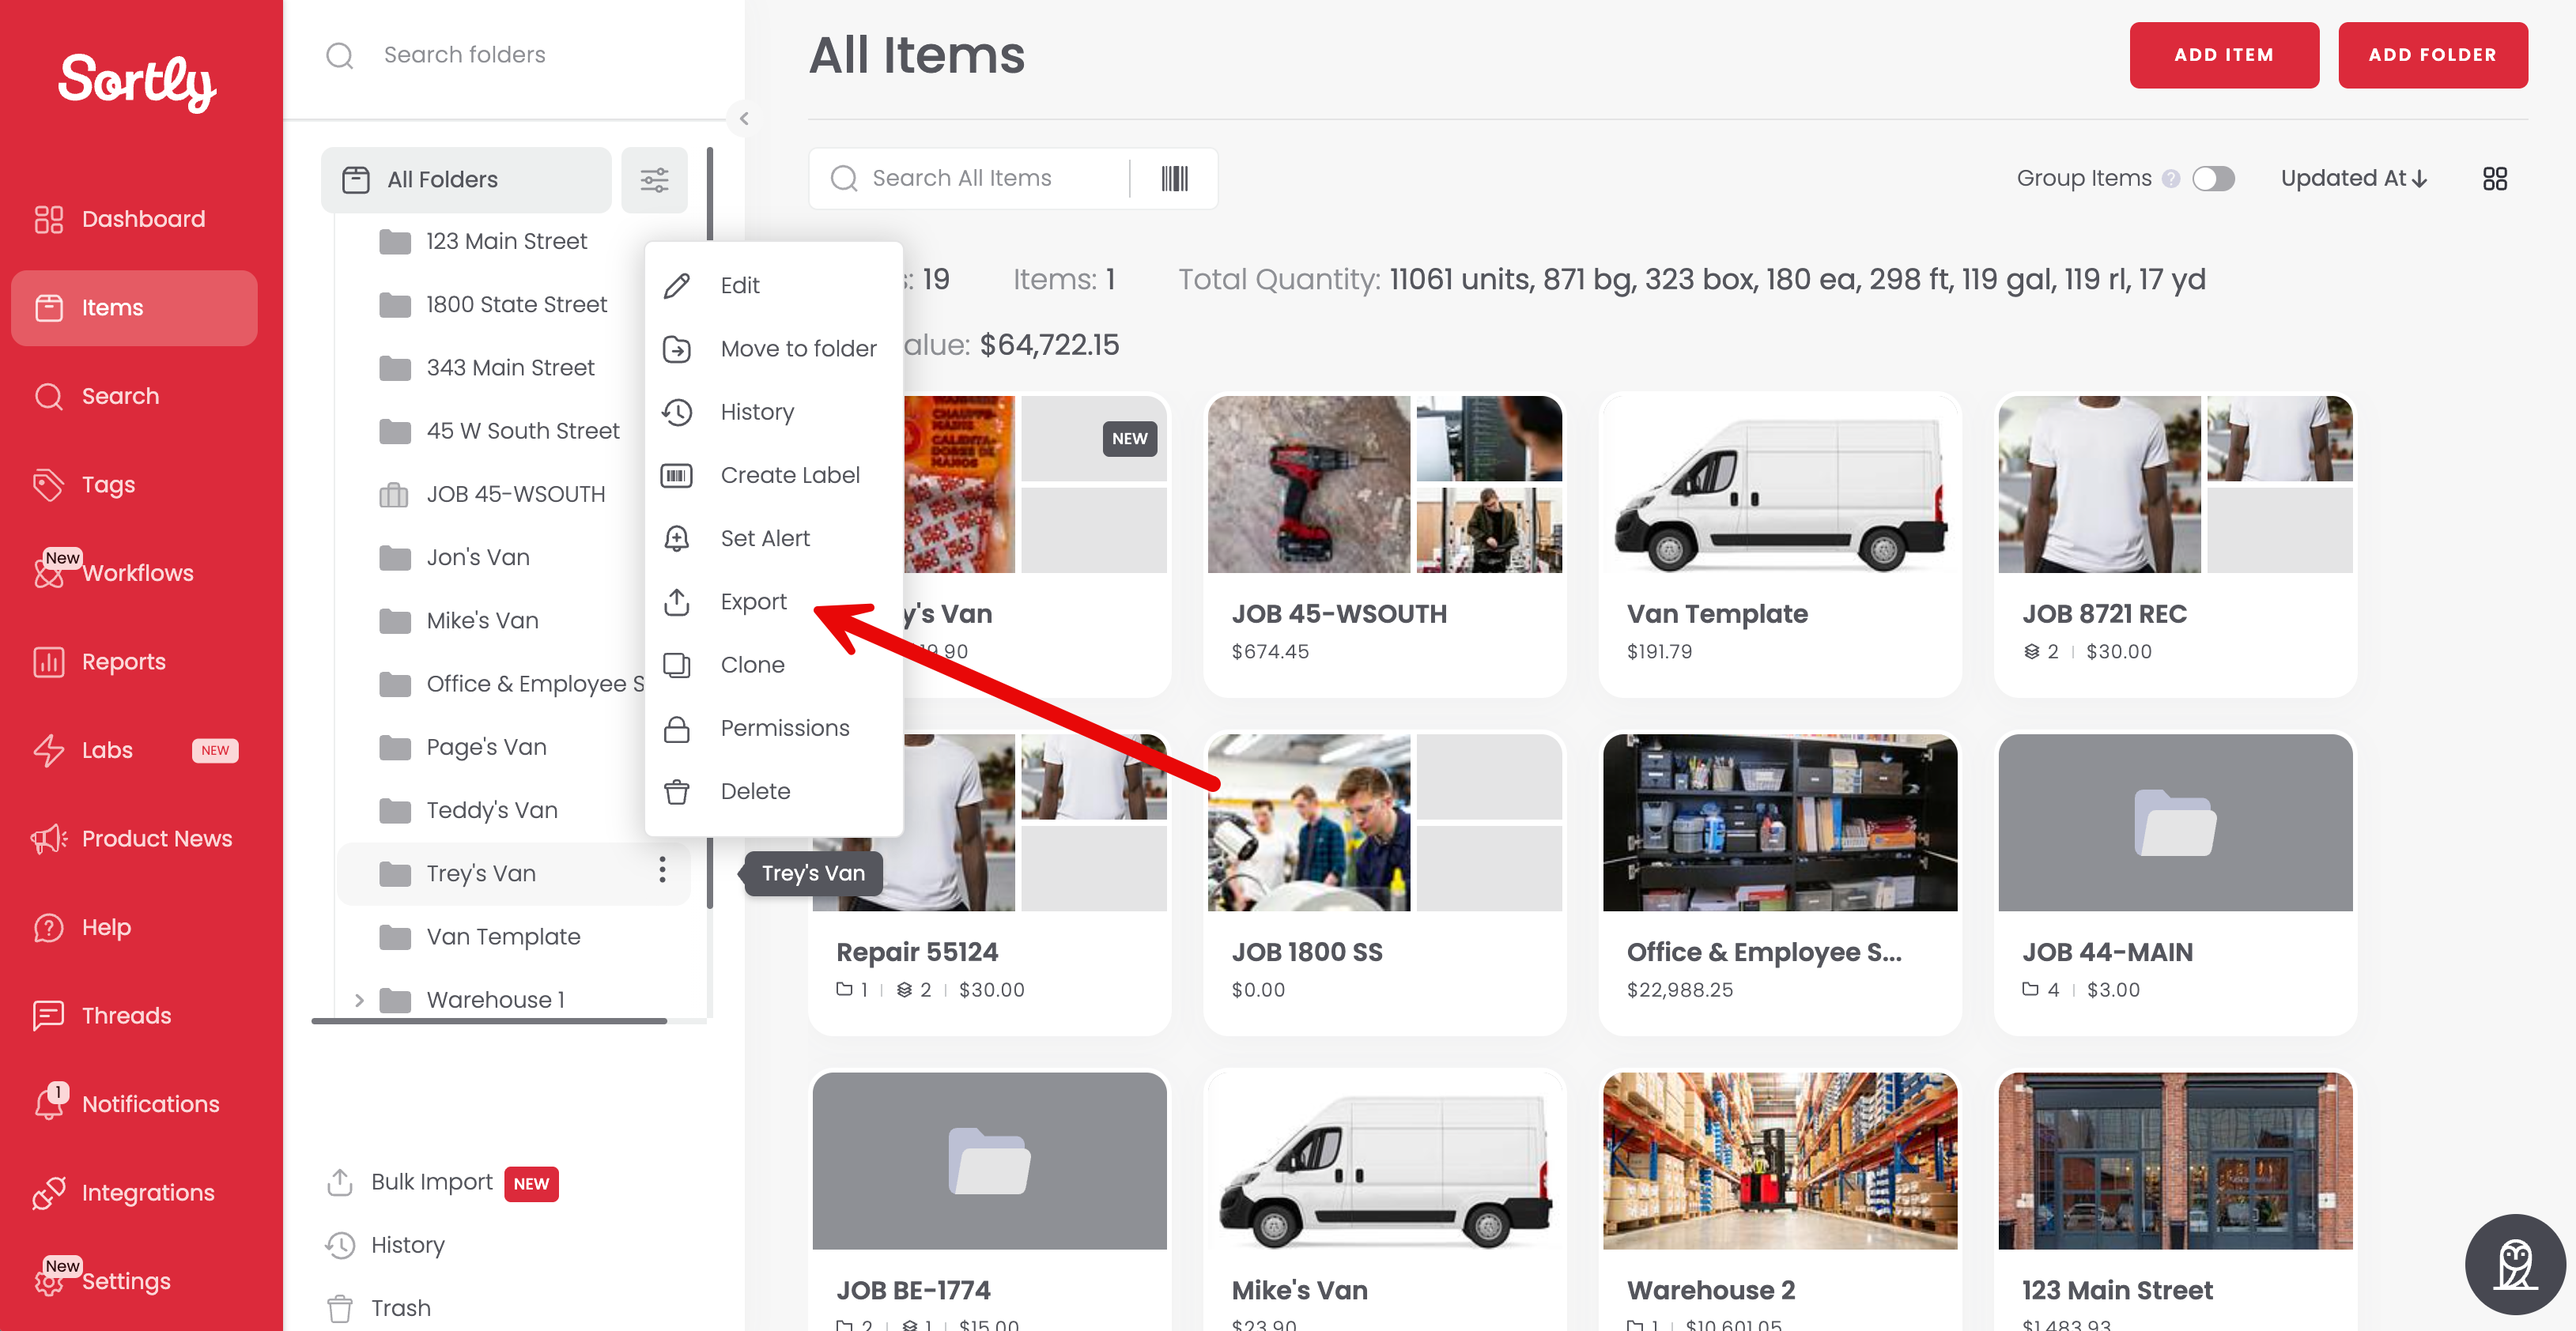Open the 123 Main Street card
Viewport: 2576px width, 1331px height.
[x=2175, y=1200]
